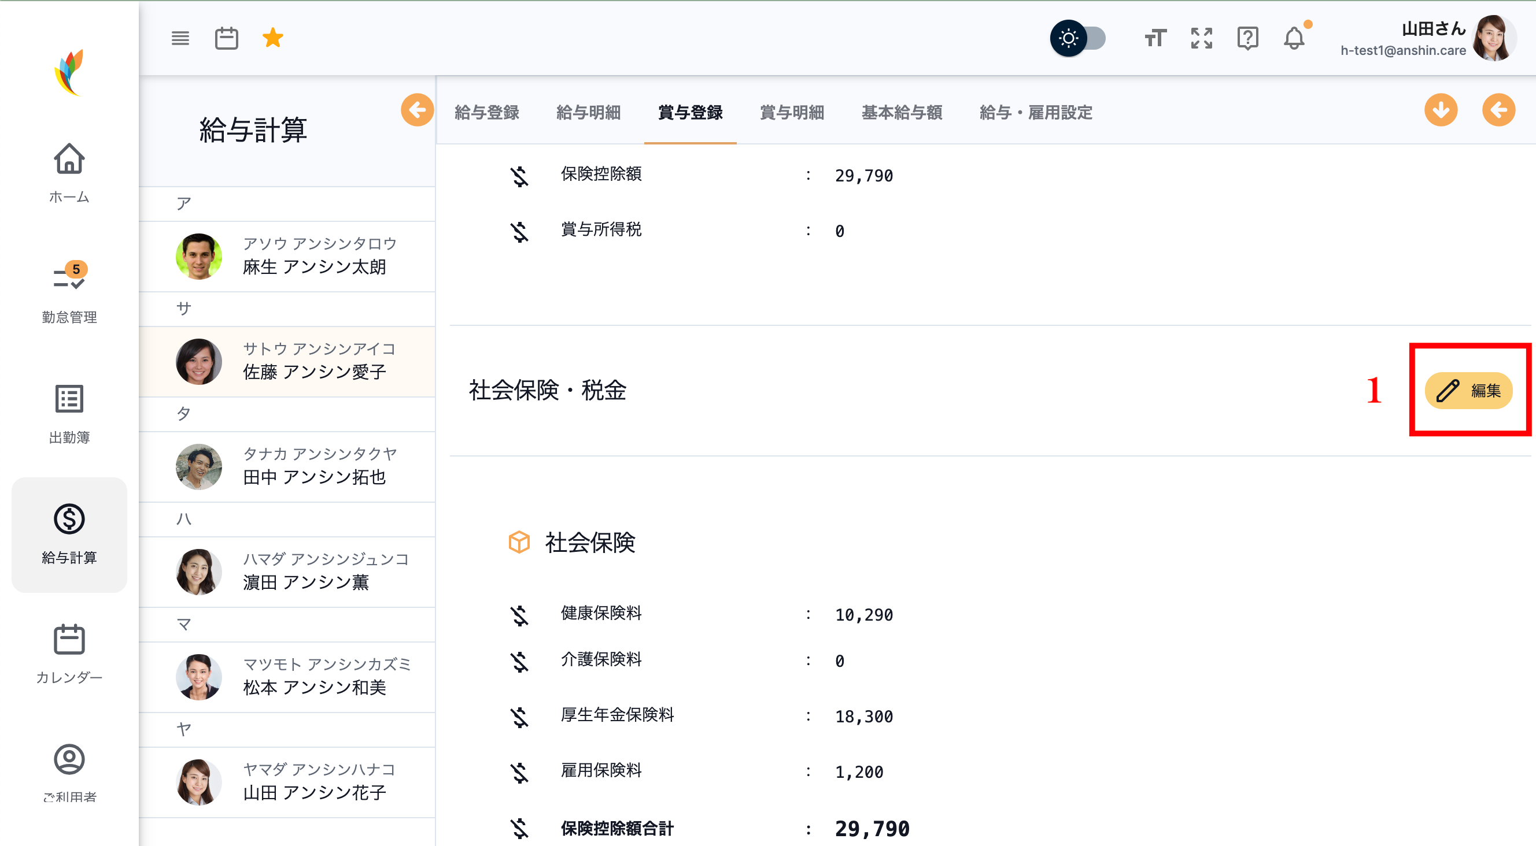Go to ホーム in the sidebar
Viewport: 1536px width, 846px height.
click(69, 173)
